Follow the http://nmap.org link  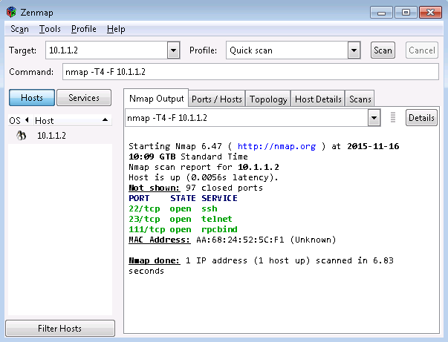[x=276, y=146]
